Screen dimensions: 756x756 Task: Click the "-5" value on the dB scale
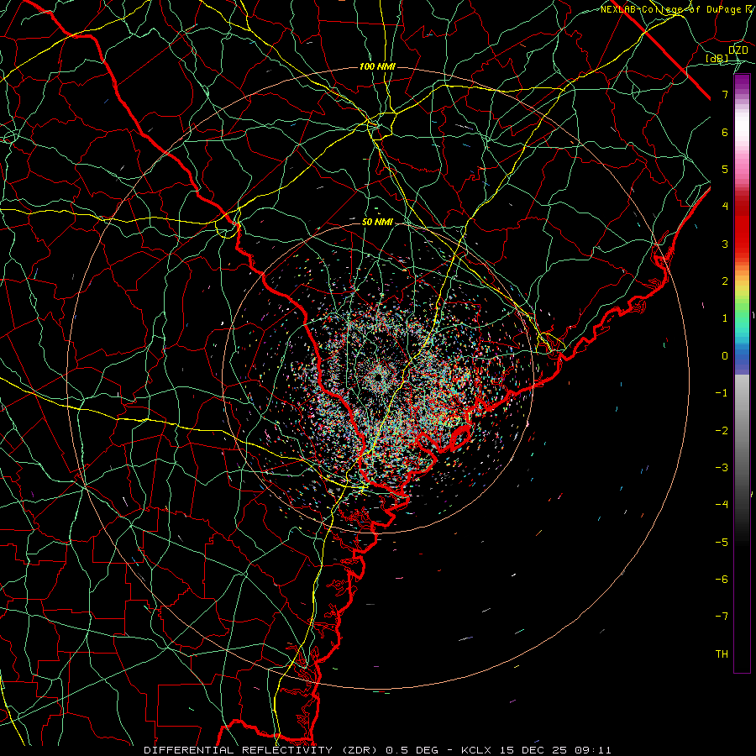722,543
